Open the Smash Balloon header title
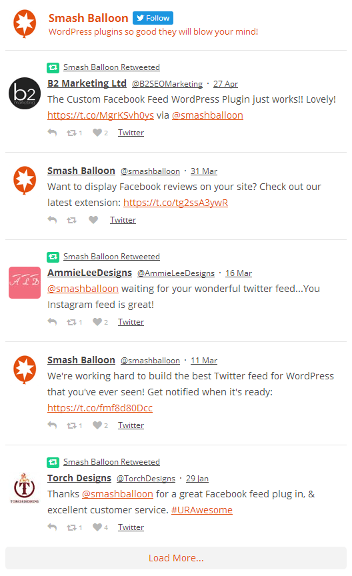Image resolution: width=352 pixels, height=576 pixels. pyautogui.click(x=89, y=18)
